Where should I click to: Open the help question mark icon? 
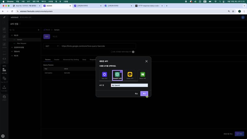coord(3,136)
